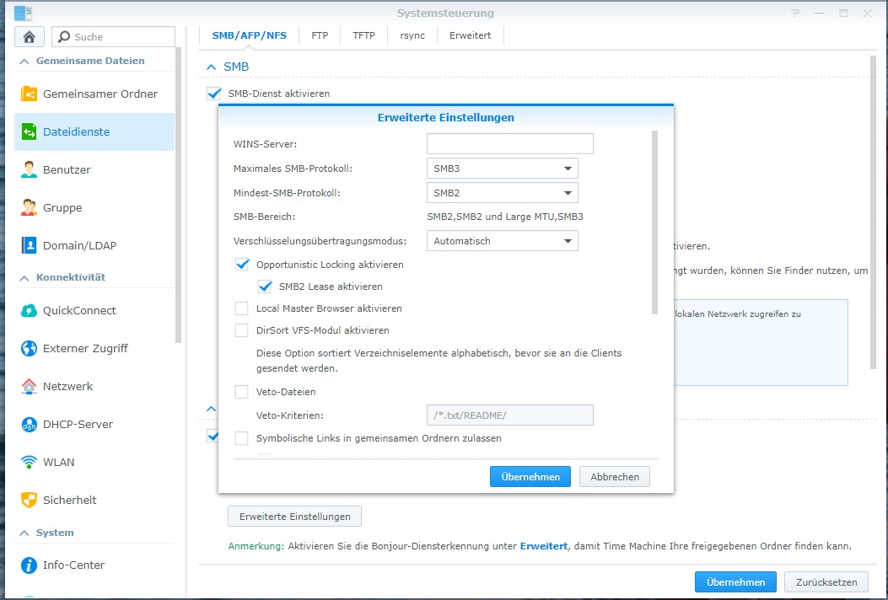This screenshot has width=888, height=600.
Task: Click the magnifier icon in search box
Action: [65, 37]
